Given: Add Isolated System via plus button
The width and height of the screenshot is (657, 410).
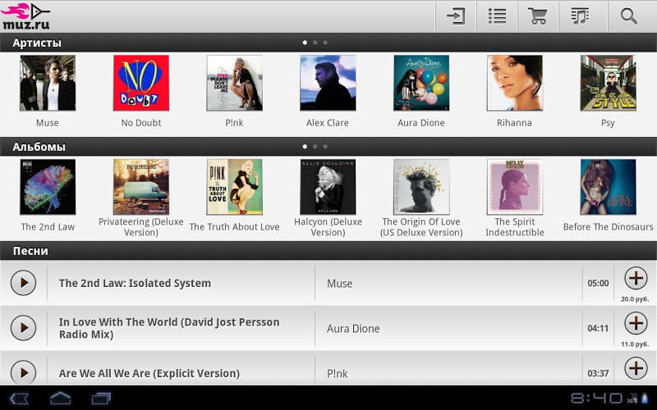Looking at the screenshot, I should (636, 278).
